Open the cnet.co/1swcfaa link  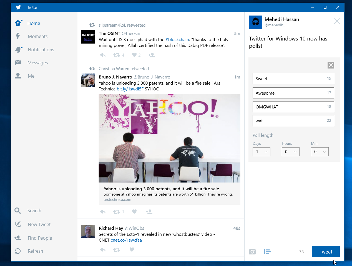pyautogui.click(x=126, y=240)
